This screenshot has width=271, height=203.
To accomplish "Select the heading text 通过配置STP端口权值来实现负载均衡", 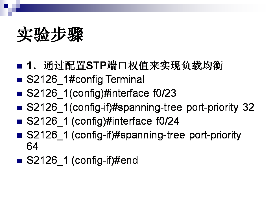I will point(133,66).
